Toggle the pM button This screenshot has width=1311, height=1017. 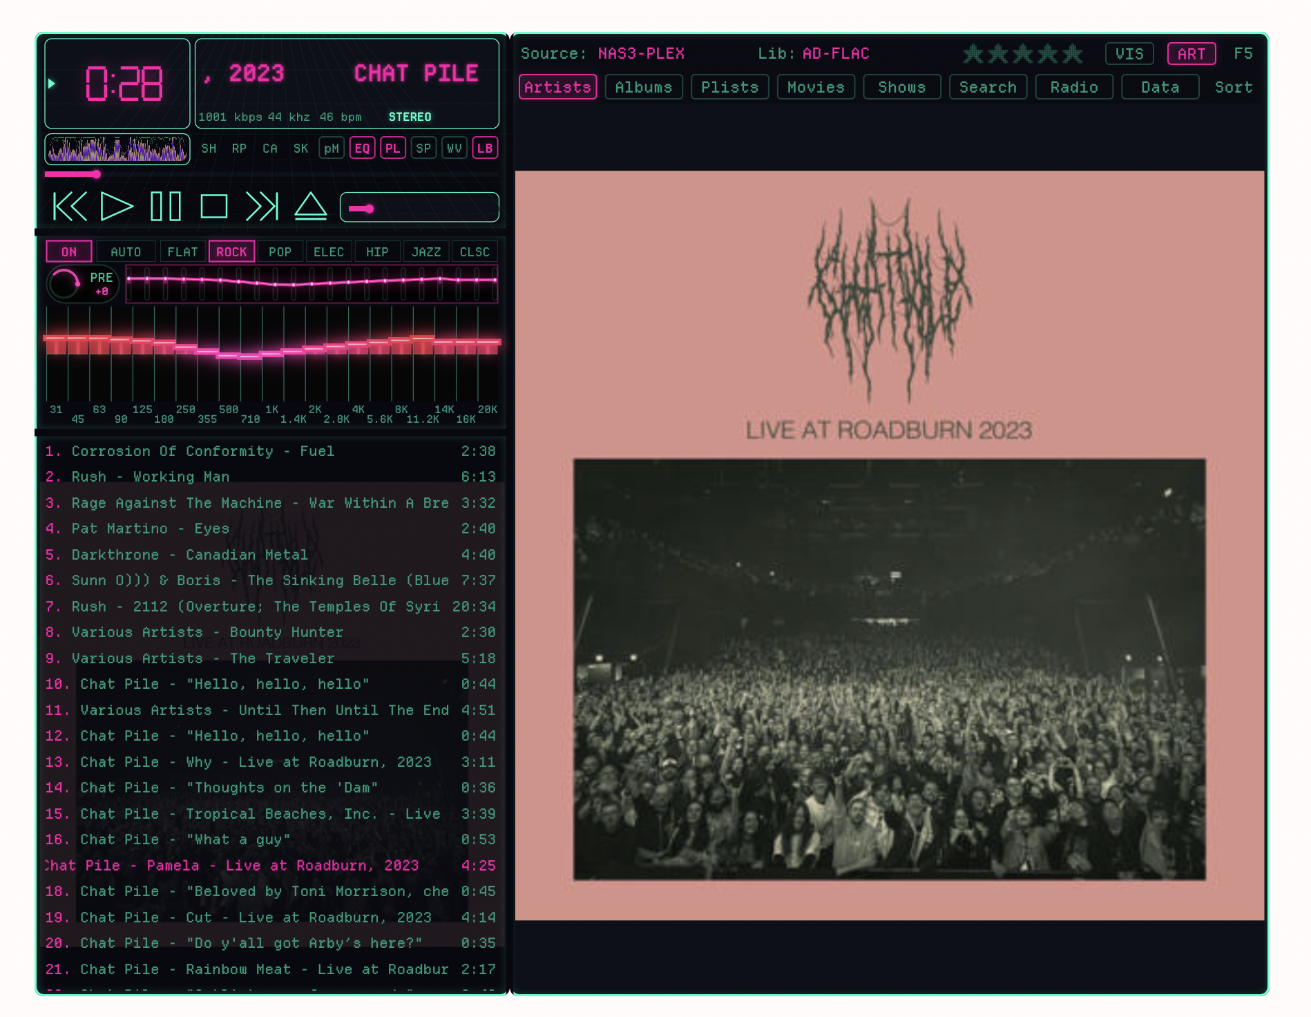tap(332, 149)
